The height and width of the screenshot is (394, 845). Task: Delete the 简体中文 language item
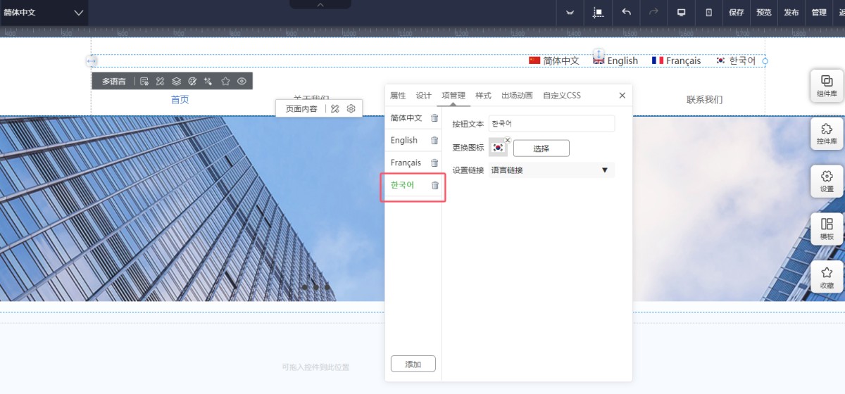tap(434, 118)
